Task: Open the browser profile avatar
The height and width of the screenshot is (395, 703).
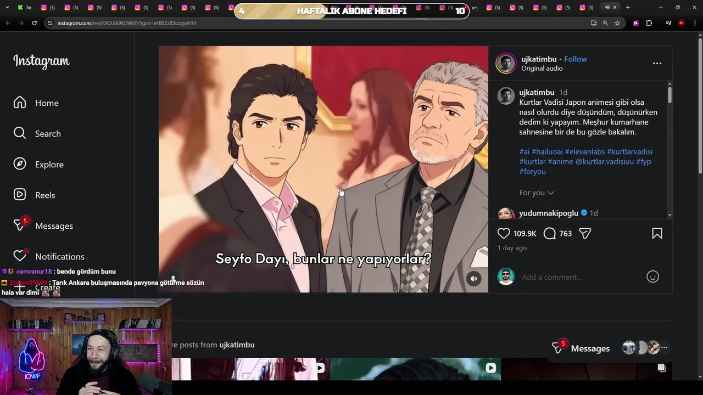Action: tap(682, 23)
